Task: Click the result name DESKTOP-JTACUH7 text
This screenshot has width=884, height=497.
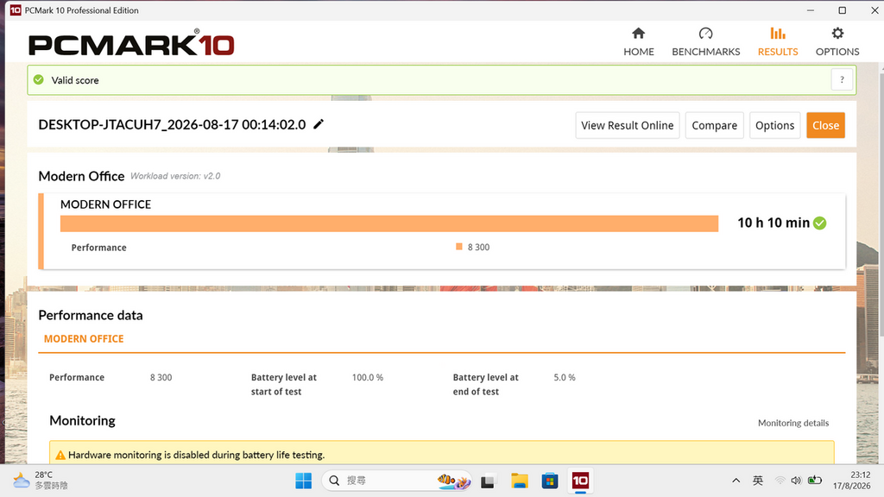Action: coord(172,124)
